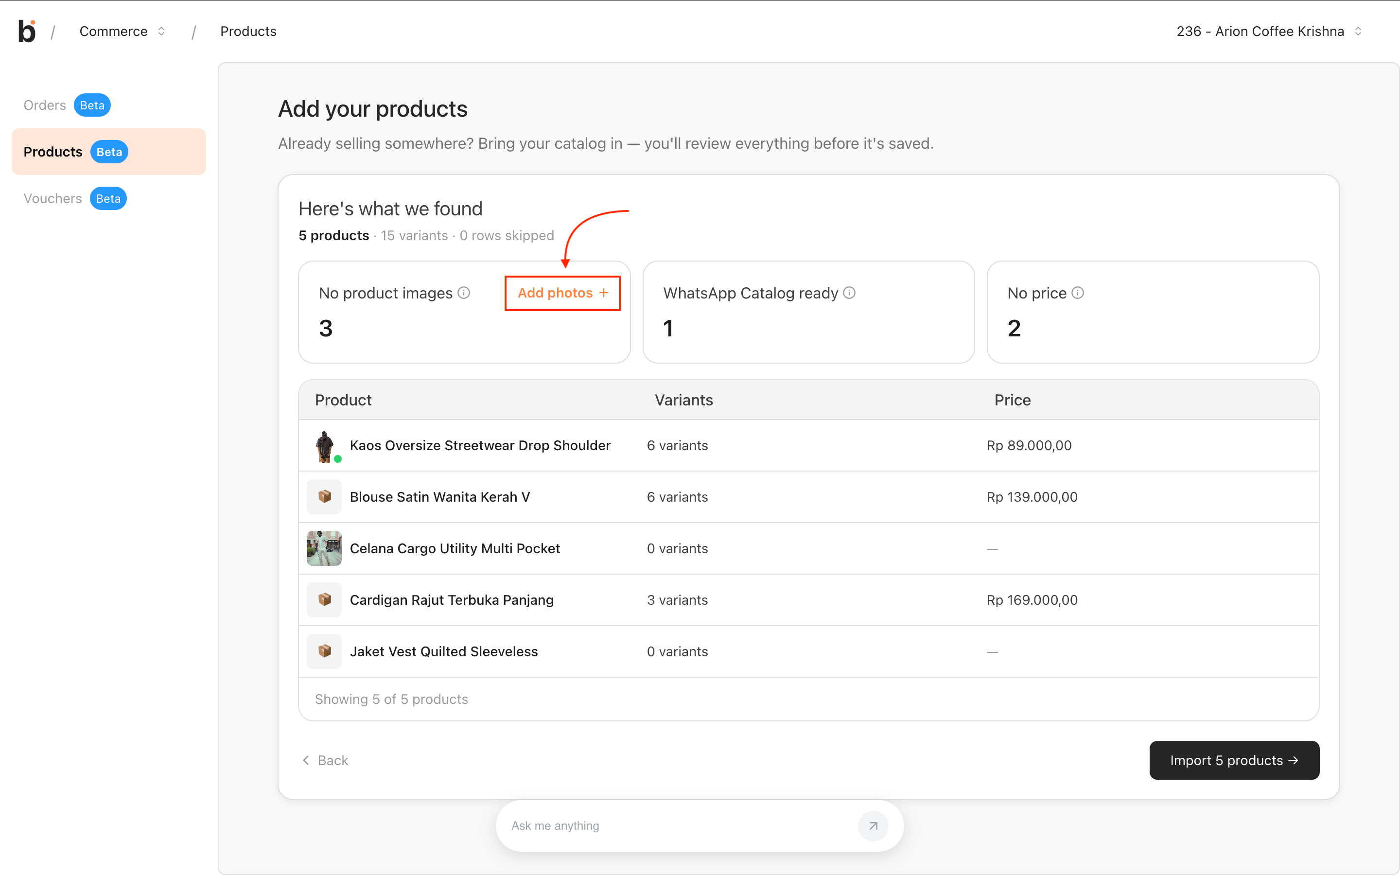Click Import 5 products button
The image size is (1400, 875).
pyautogui.click(x=1234, y=760)
